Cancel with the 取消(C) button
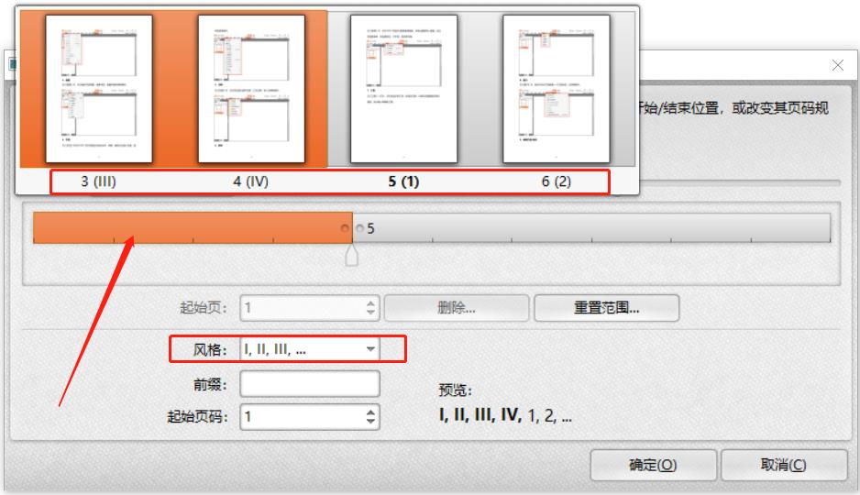860x495 pixels. tap(783, 465)
